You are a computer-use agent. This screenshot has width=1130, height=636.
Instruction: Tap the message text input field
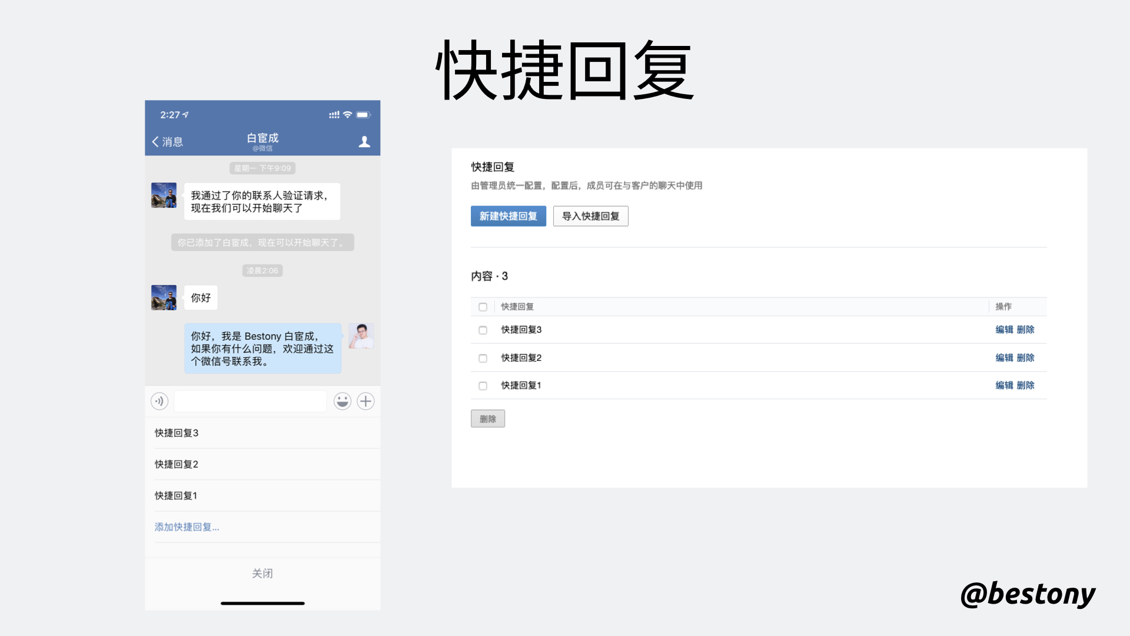pos(250,401)
